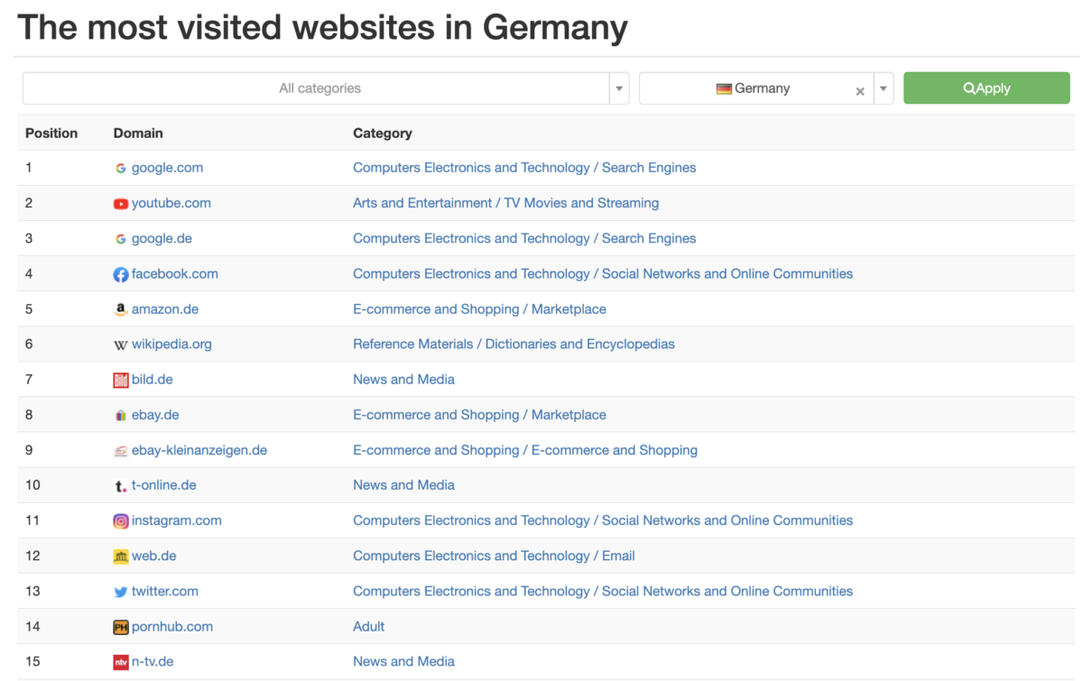Viewport: 1083px width, 681px height.
Task: Open the facebook.com domain link
Action: coord(175,273)
